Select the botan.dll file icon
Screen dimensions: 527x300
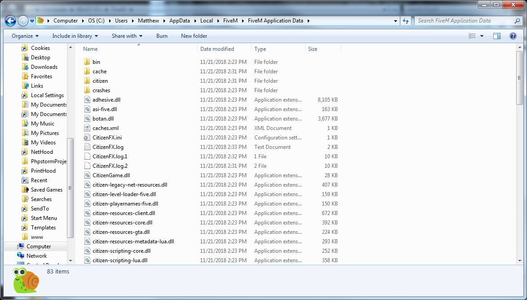[87, 118]
